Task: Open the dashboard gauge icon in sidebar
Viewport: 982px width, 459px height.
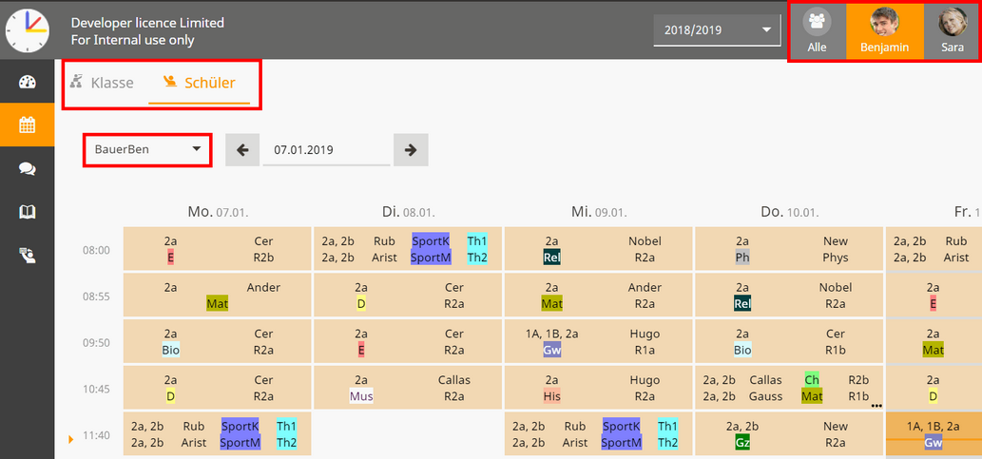Action: pos(27,82)
